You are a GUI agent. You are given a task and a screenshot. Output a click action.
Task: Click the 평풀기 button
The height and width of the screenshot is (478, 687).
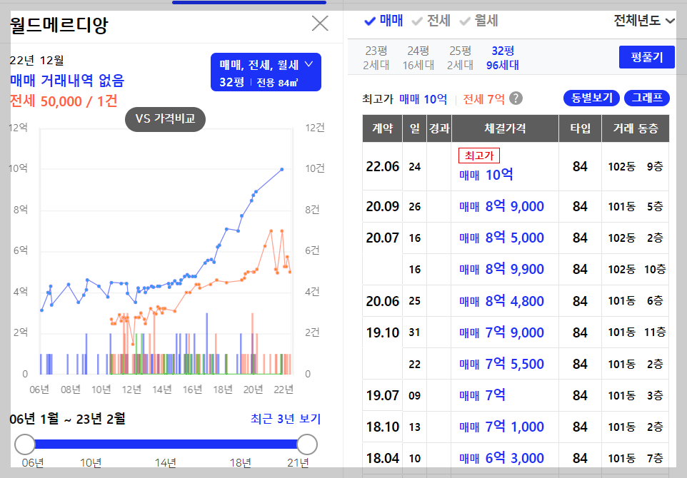[646, 56]
